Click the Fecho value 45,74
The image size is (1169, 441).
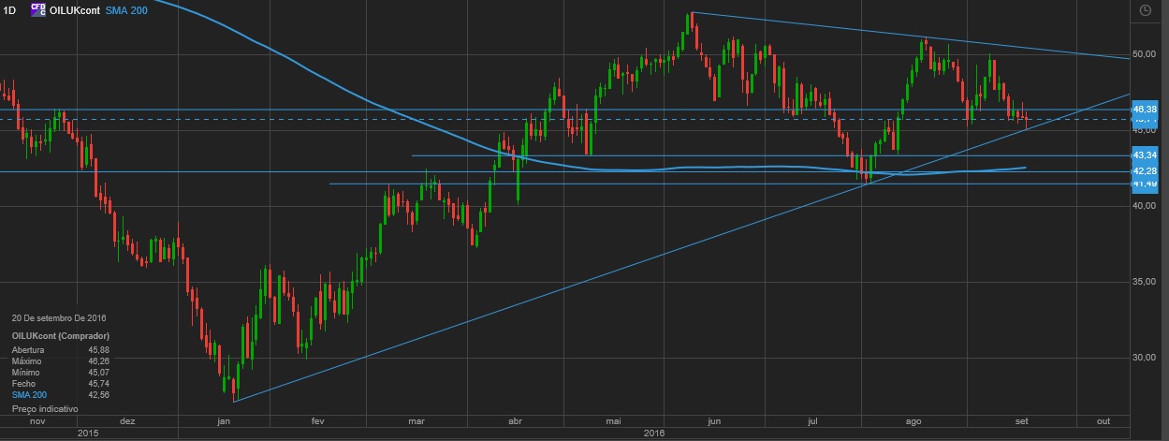point(98,384)
